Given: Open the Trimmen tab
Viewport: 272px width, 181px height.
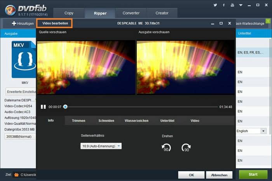Looking at the screenshot, I should 78,121.
